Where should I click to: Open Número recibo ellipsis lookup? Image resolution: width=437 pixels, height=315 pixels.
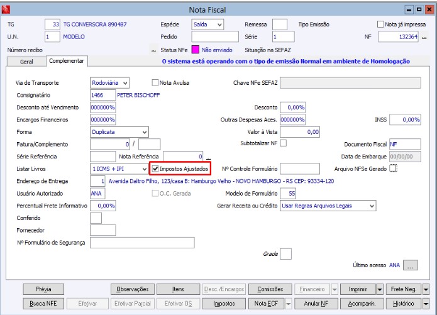coord(153,50)
